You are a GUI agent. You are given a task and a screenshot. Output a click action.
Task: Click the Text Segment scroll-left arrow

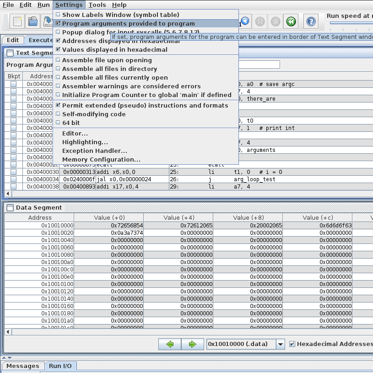(8, 194)
